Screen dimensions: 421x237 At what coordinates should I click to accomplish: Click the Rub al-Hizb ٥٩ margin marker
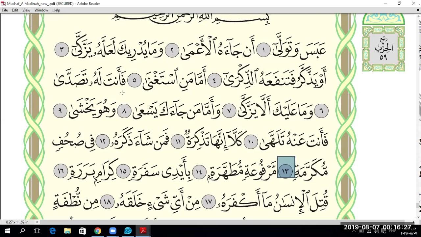tap(384, 48)
